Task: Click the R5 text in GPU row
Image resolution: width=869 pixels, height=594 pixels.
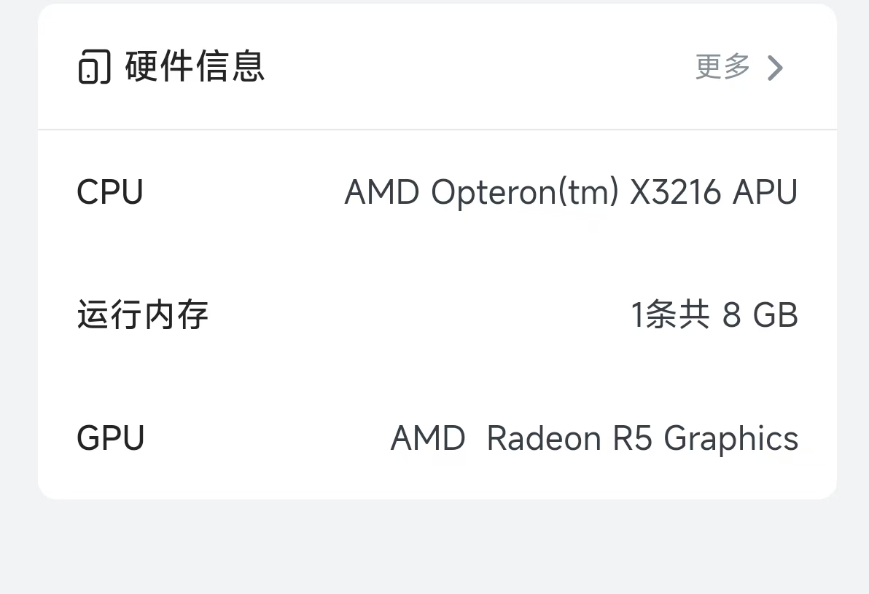Action: pos(632,438)
